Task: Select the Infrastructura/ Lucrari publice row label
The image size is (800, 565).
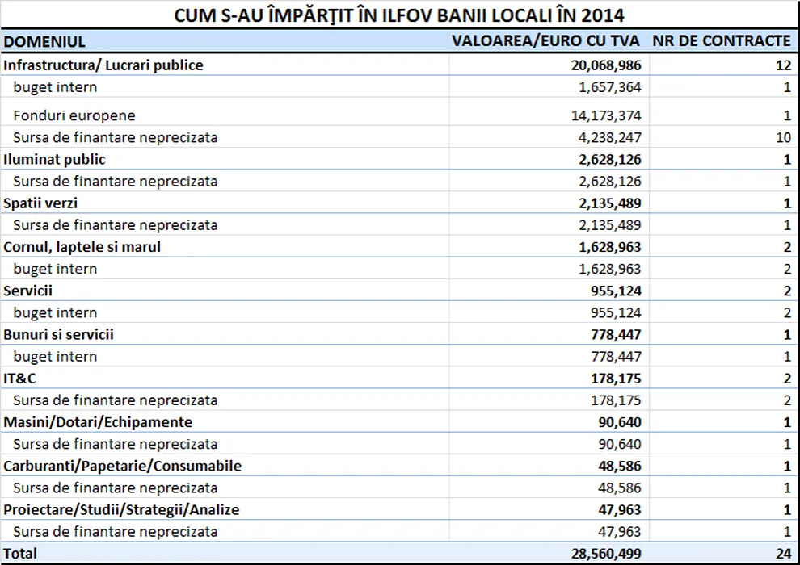Action: 103,65
